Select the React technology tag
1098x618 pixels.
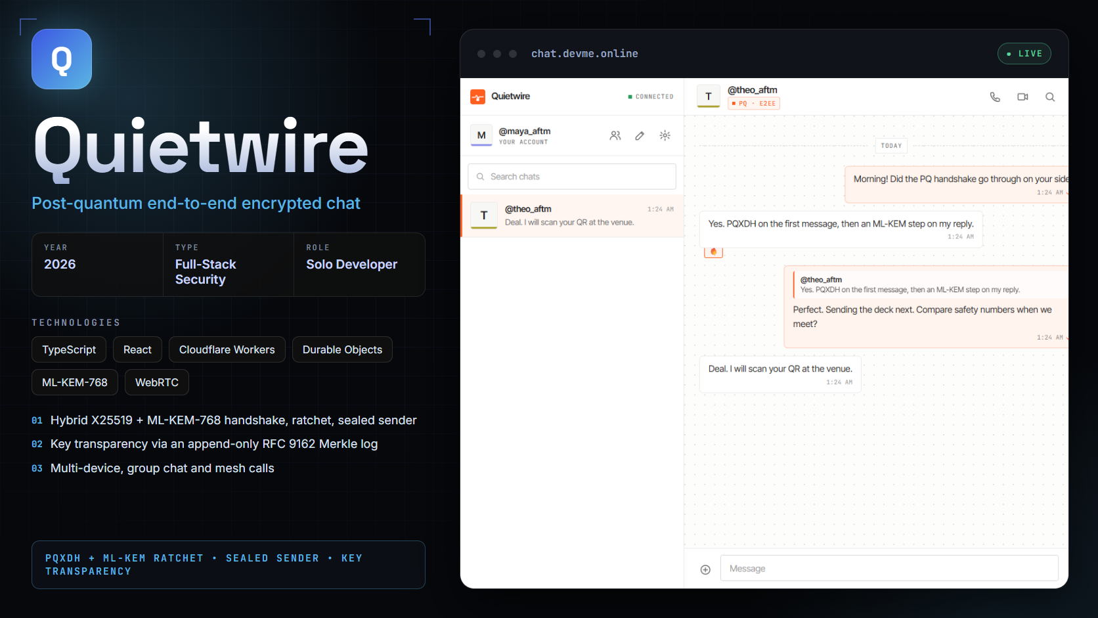click(137, 349)
